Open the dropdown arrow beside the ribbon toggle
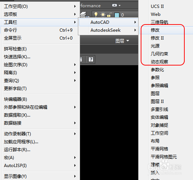Viewport: 193px width, 180px height. (x=119, y=5)
